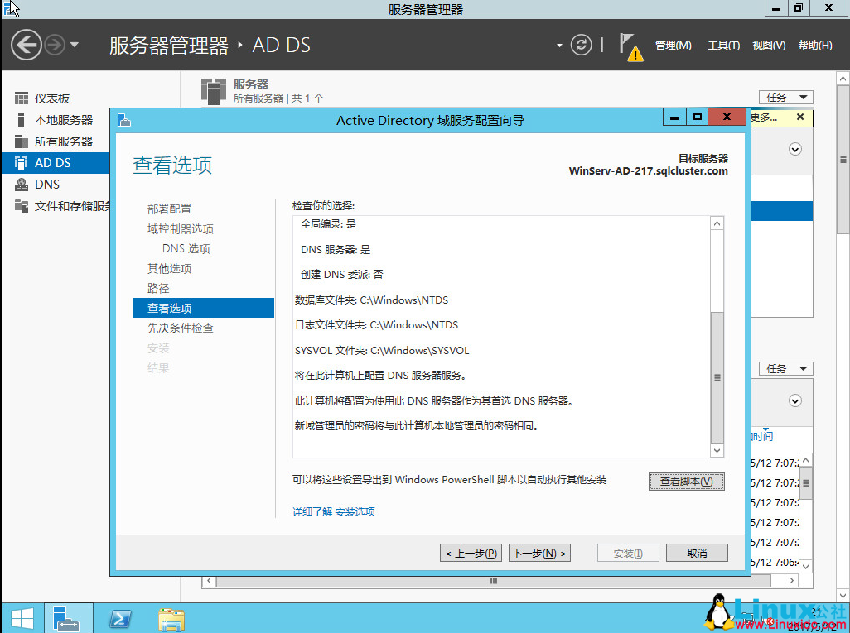This screenshot has width=850, height=633.
Task: Open the top 任务 dropdown menu
Action: point(785,97)
